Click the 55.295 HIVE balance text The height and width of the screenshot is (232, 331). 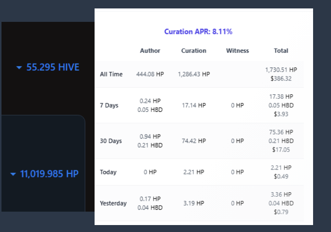53,68
